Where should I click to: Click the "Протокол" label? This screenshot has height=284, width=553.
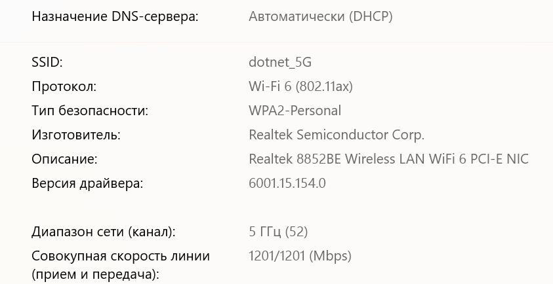[x=64, y=86]
